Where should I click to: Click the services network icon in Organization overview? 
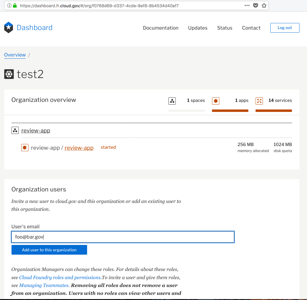[x=259, y=101]
